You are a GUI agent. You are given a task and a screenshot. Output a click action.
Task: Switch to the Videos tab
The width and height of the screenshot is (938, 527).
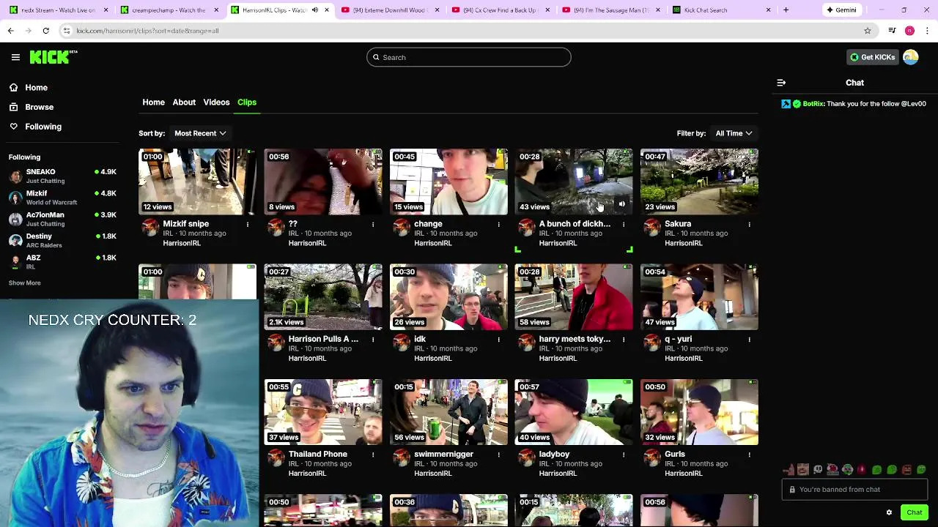click(216, 102)
